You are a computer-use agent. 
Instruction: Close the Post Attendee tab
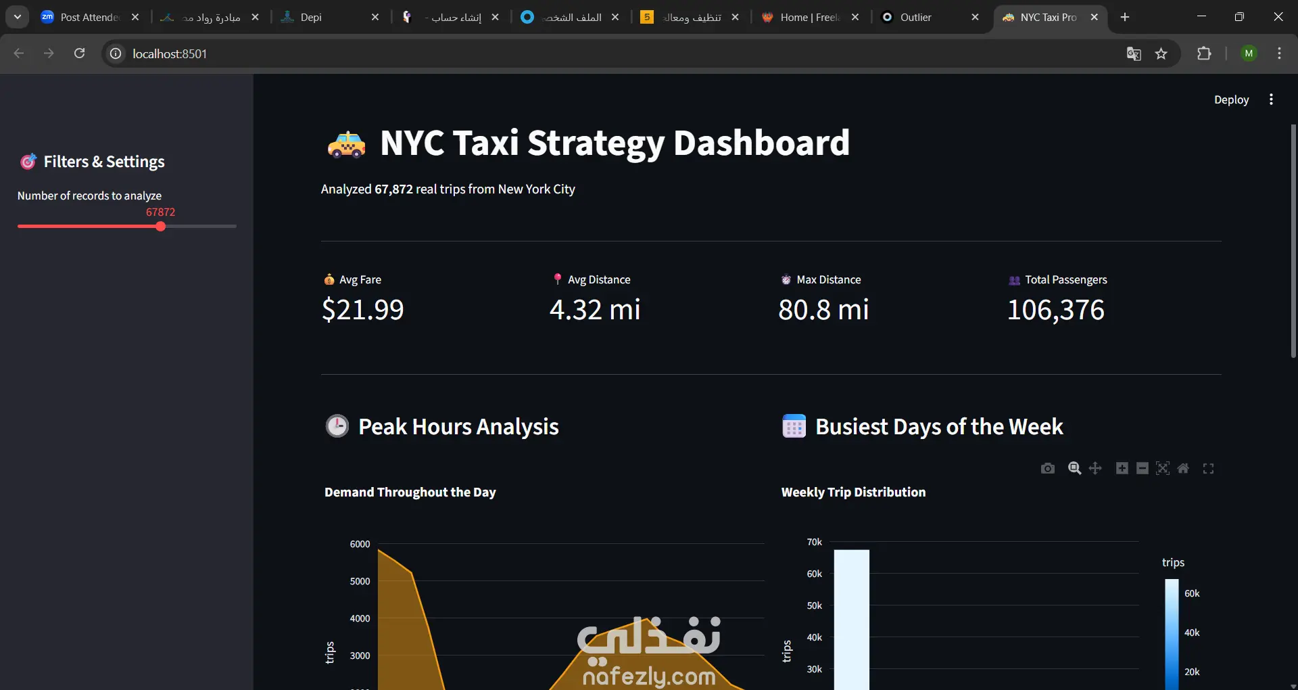coord(135,17)
